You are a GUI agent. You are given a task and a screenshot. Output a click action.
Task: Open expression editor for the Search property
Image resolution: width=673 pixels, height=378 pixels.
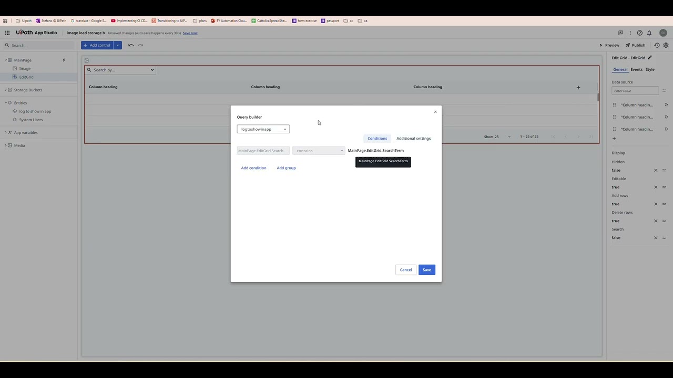point(664,238)
